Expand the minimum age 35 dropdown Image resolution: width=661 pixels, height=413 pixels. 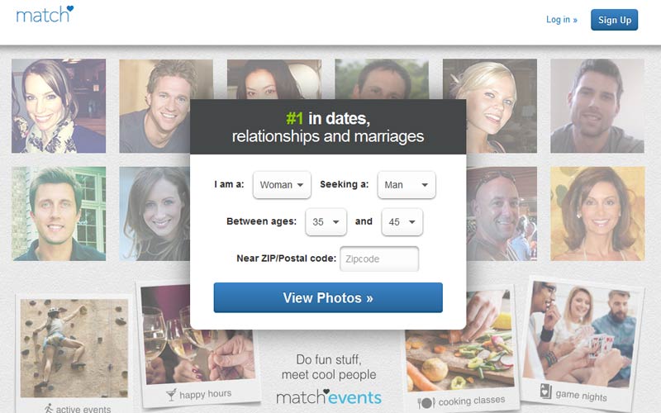point(326,221)
